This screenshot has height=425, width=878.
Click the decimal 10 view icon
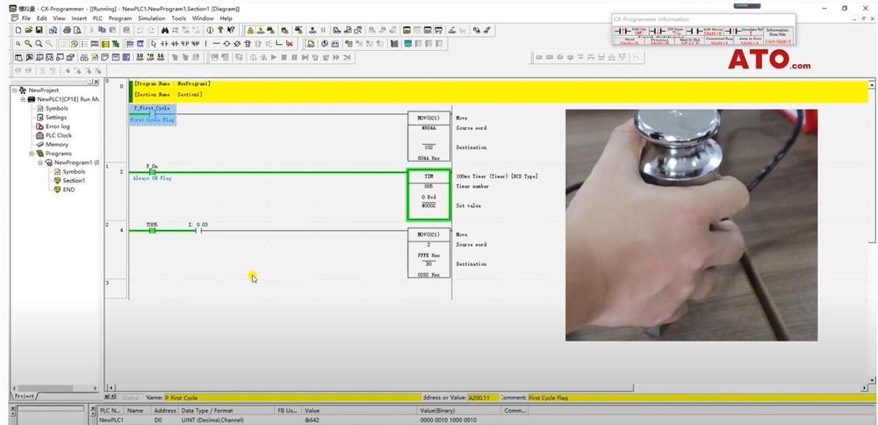pos(140,57)
